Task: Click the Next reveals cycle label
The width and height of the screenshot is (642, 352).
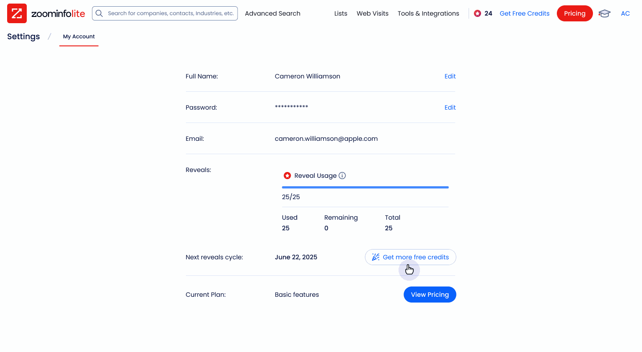Action: coord(214,257)
